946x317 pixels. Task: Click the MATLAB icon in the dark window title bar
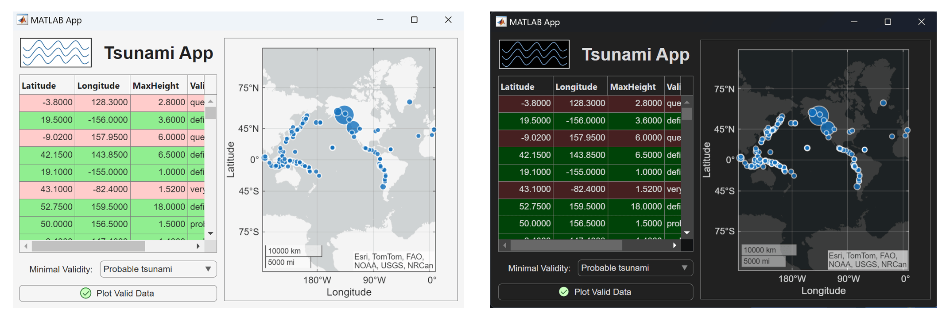point(501,22)
